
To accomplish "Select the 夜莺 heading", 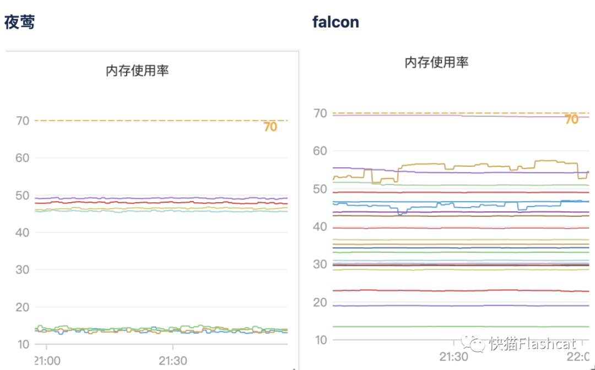I will [20, 22].
